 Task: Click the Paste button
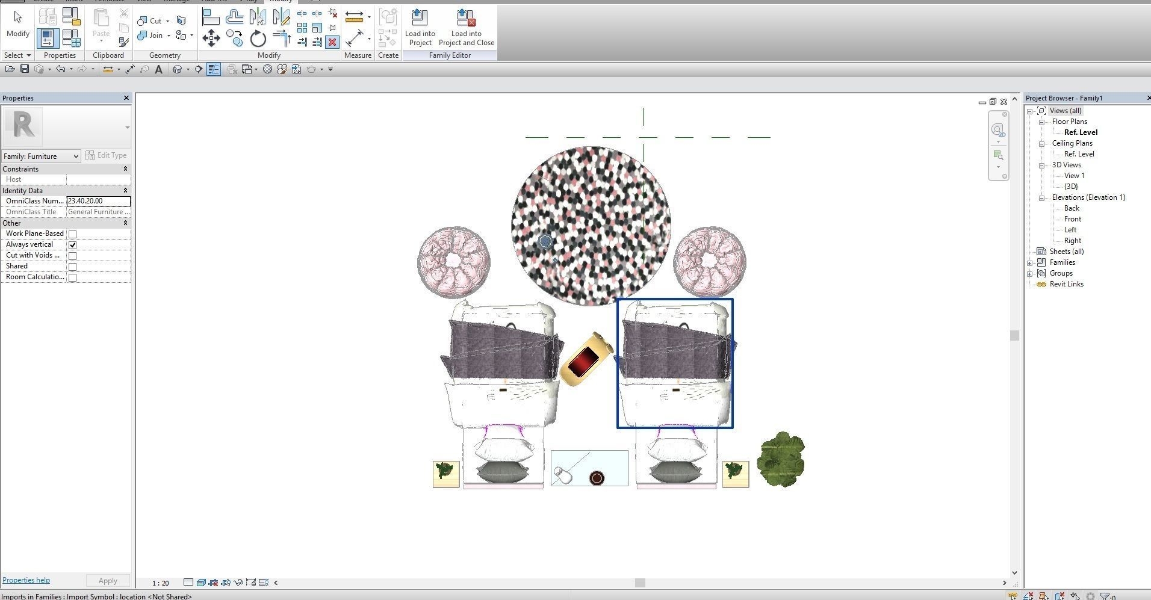coord(101,25)
